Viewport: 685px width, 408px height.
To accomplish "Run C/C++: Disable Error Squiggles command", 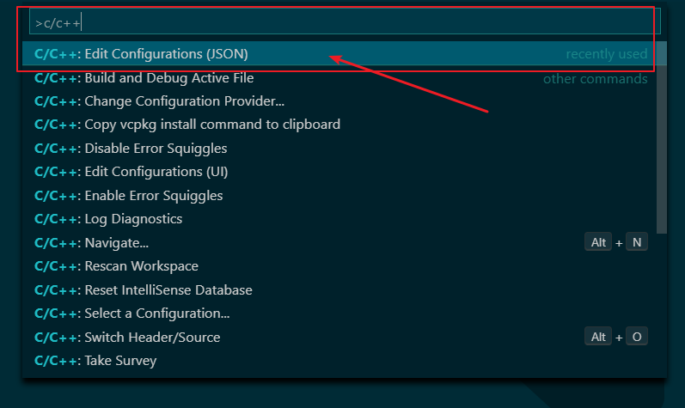I will (x=131, y=149).
